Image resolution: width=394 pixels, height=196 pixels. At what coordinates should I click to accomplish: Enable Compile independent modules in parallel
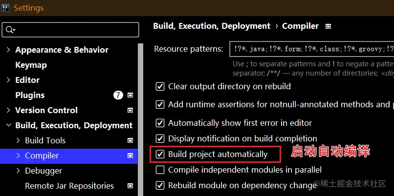coord(160,170)
